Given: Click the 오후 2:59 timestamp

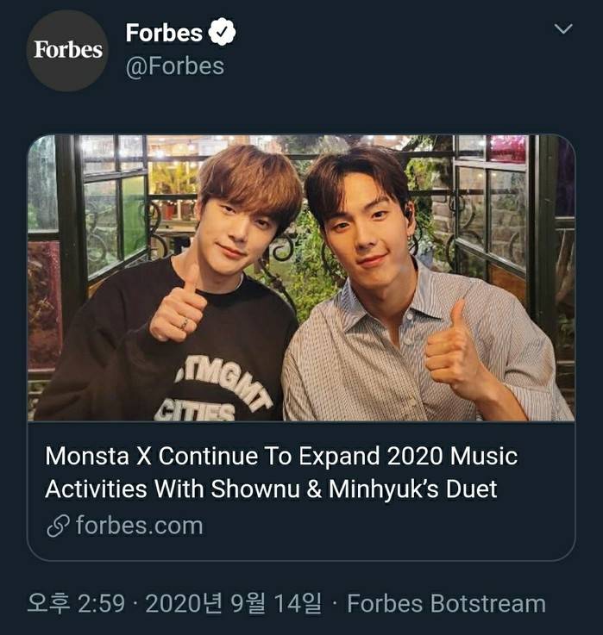Looking at the screenshot, I should point(76,604).
